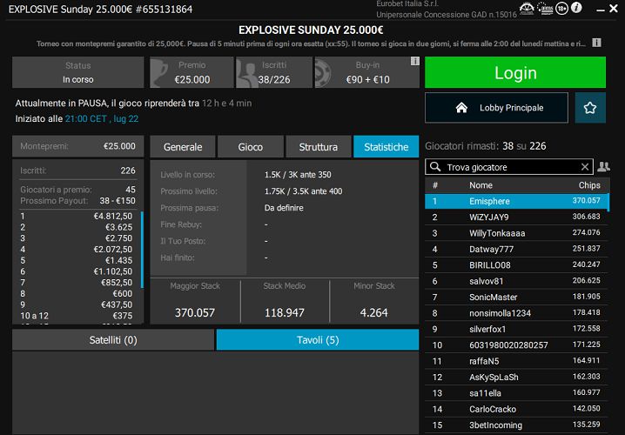625x435 pixels.
Task: Open the Tavoli (5) tab
Action: coord(317,340)
